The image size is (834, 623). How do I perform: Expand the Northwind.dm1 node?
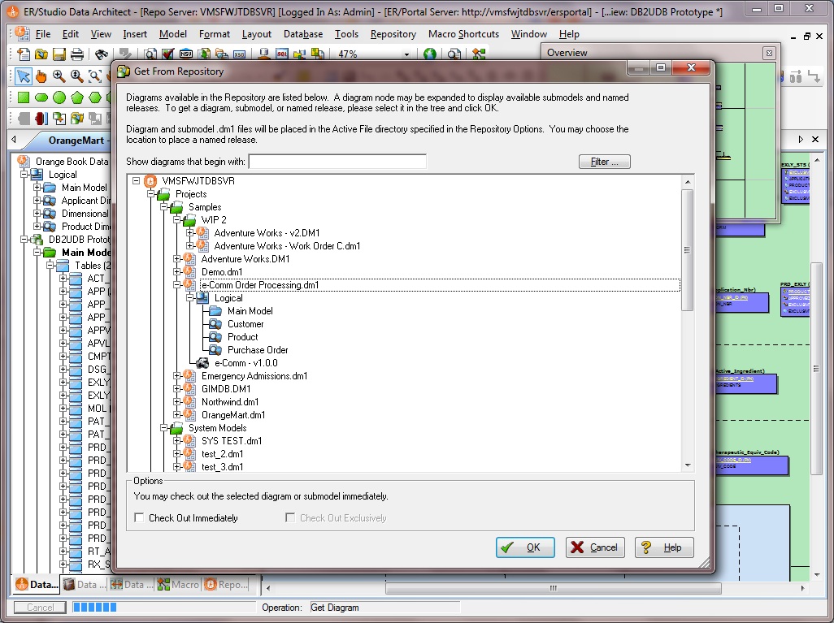(x=176, y=402)
